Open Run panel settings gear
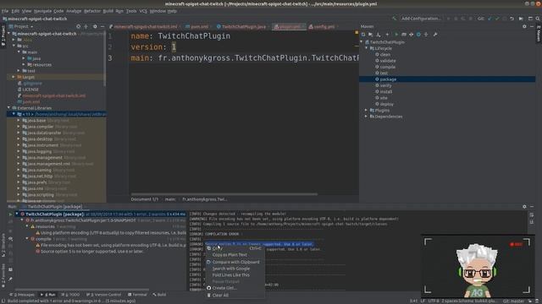This screenshot has height=304, width=542. pos(524,206)
